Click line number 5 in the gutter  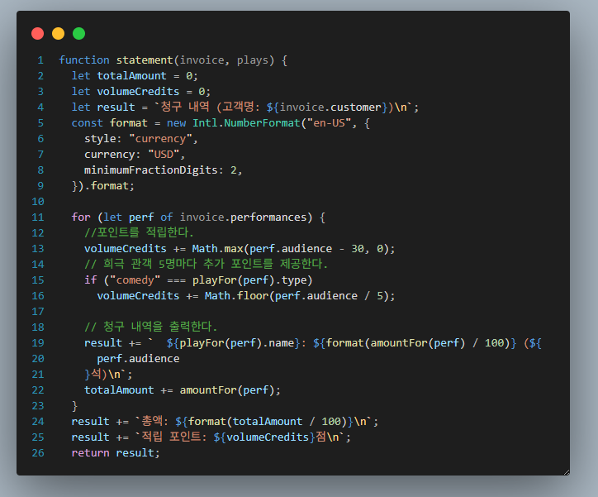(40, 123)
